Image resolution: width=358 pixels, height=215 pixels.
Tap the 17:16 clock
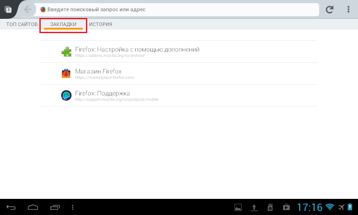(x=310, y=207)
